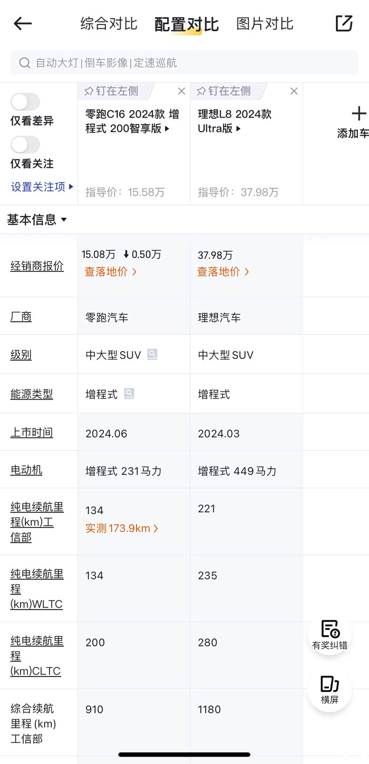This screenshot has width=369, height=764.
Task: Tap the magnifier icon in the search bar
Action: 25,63
